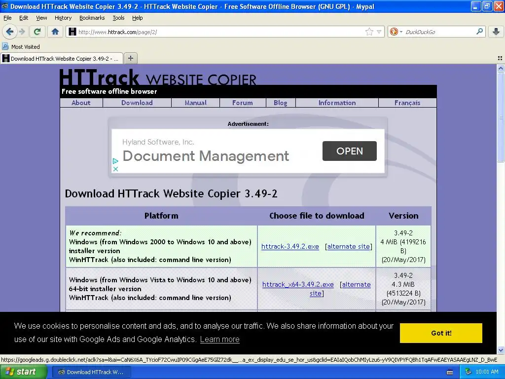505x379 pixels.
Task: Open the Most Visited bookmarks folder
Action: (21, 47)
